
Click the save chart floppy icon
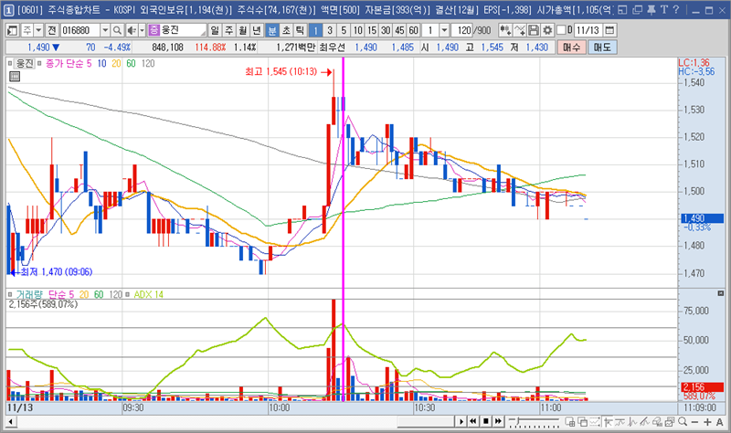tap(534, 30)
